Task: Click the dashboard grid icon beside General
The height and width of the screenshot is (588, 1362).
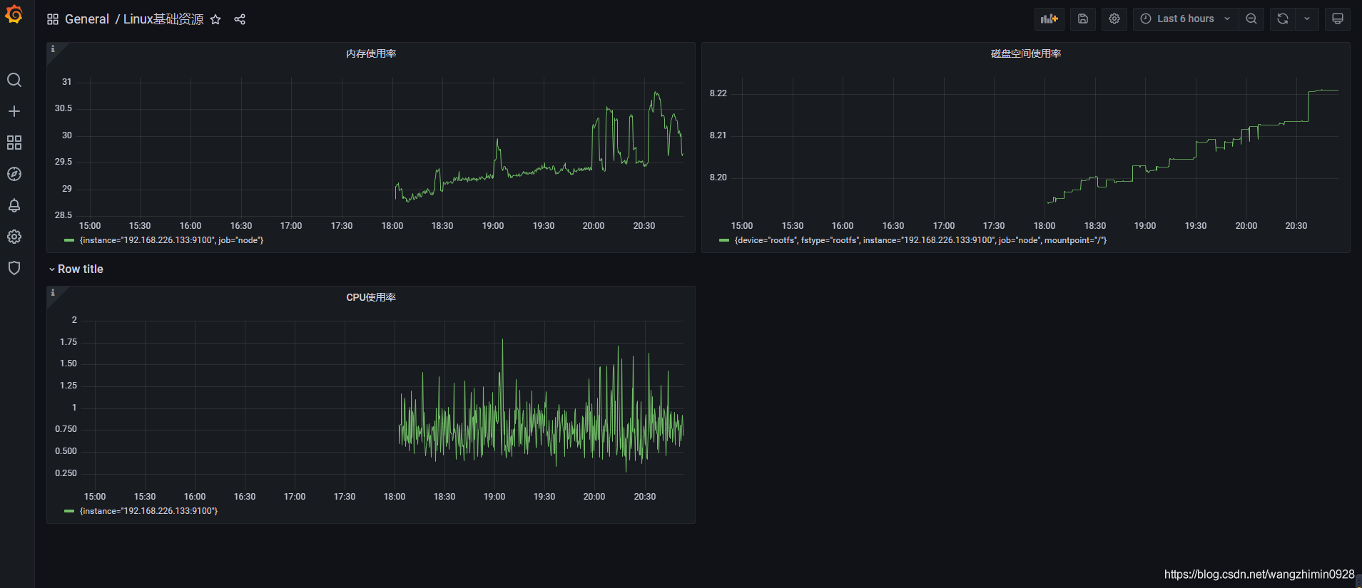Action: click(53, 19)
